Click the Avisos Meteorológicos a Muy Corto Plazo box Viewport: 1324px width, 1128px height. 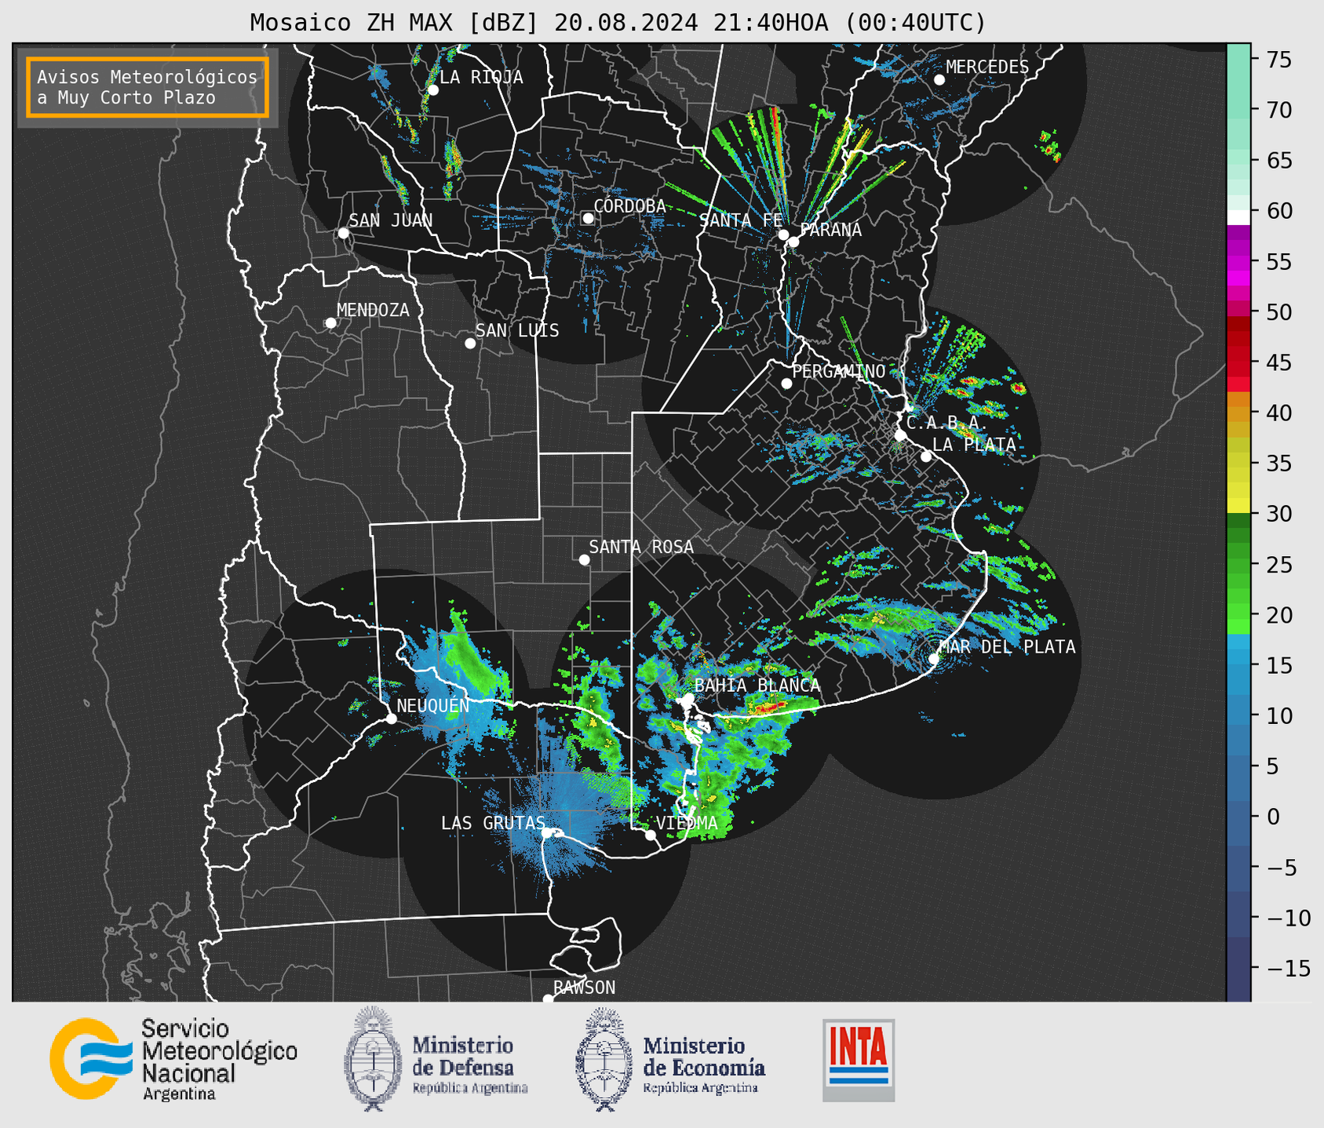click(148, 87)
